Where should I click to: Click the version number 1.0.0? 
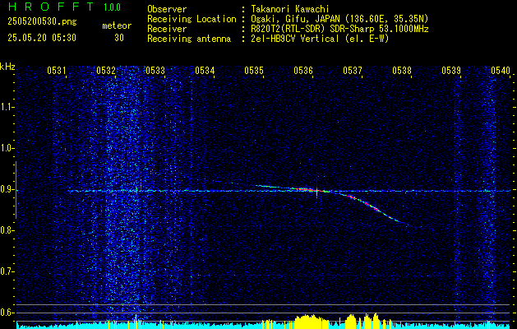click(112, 7)
